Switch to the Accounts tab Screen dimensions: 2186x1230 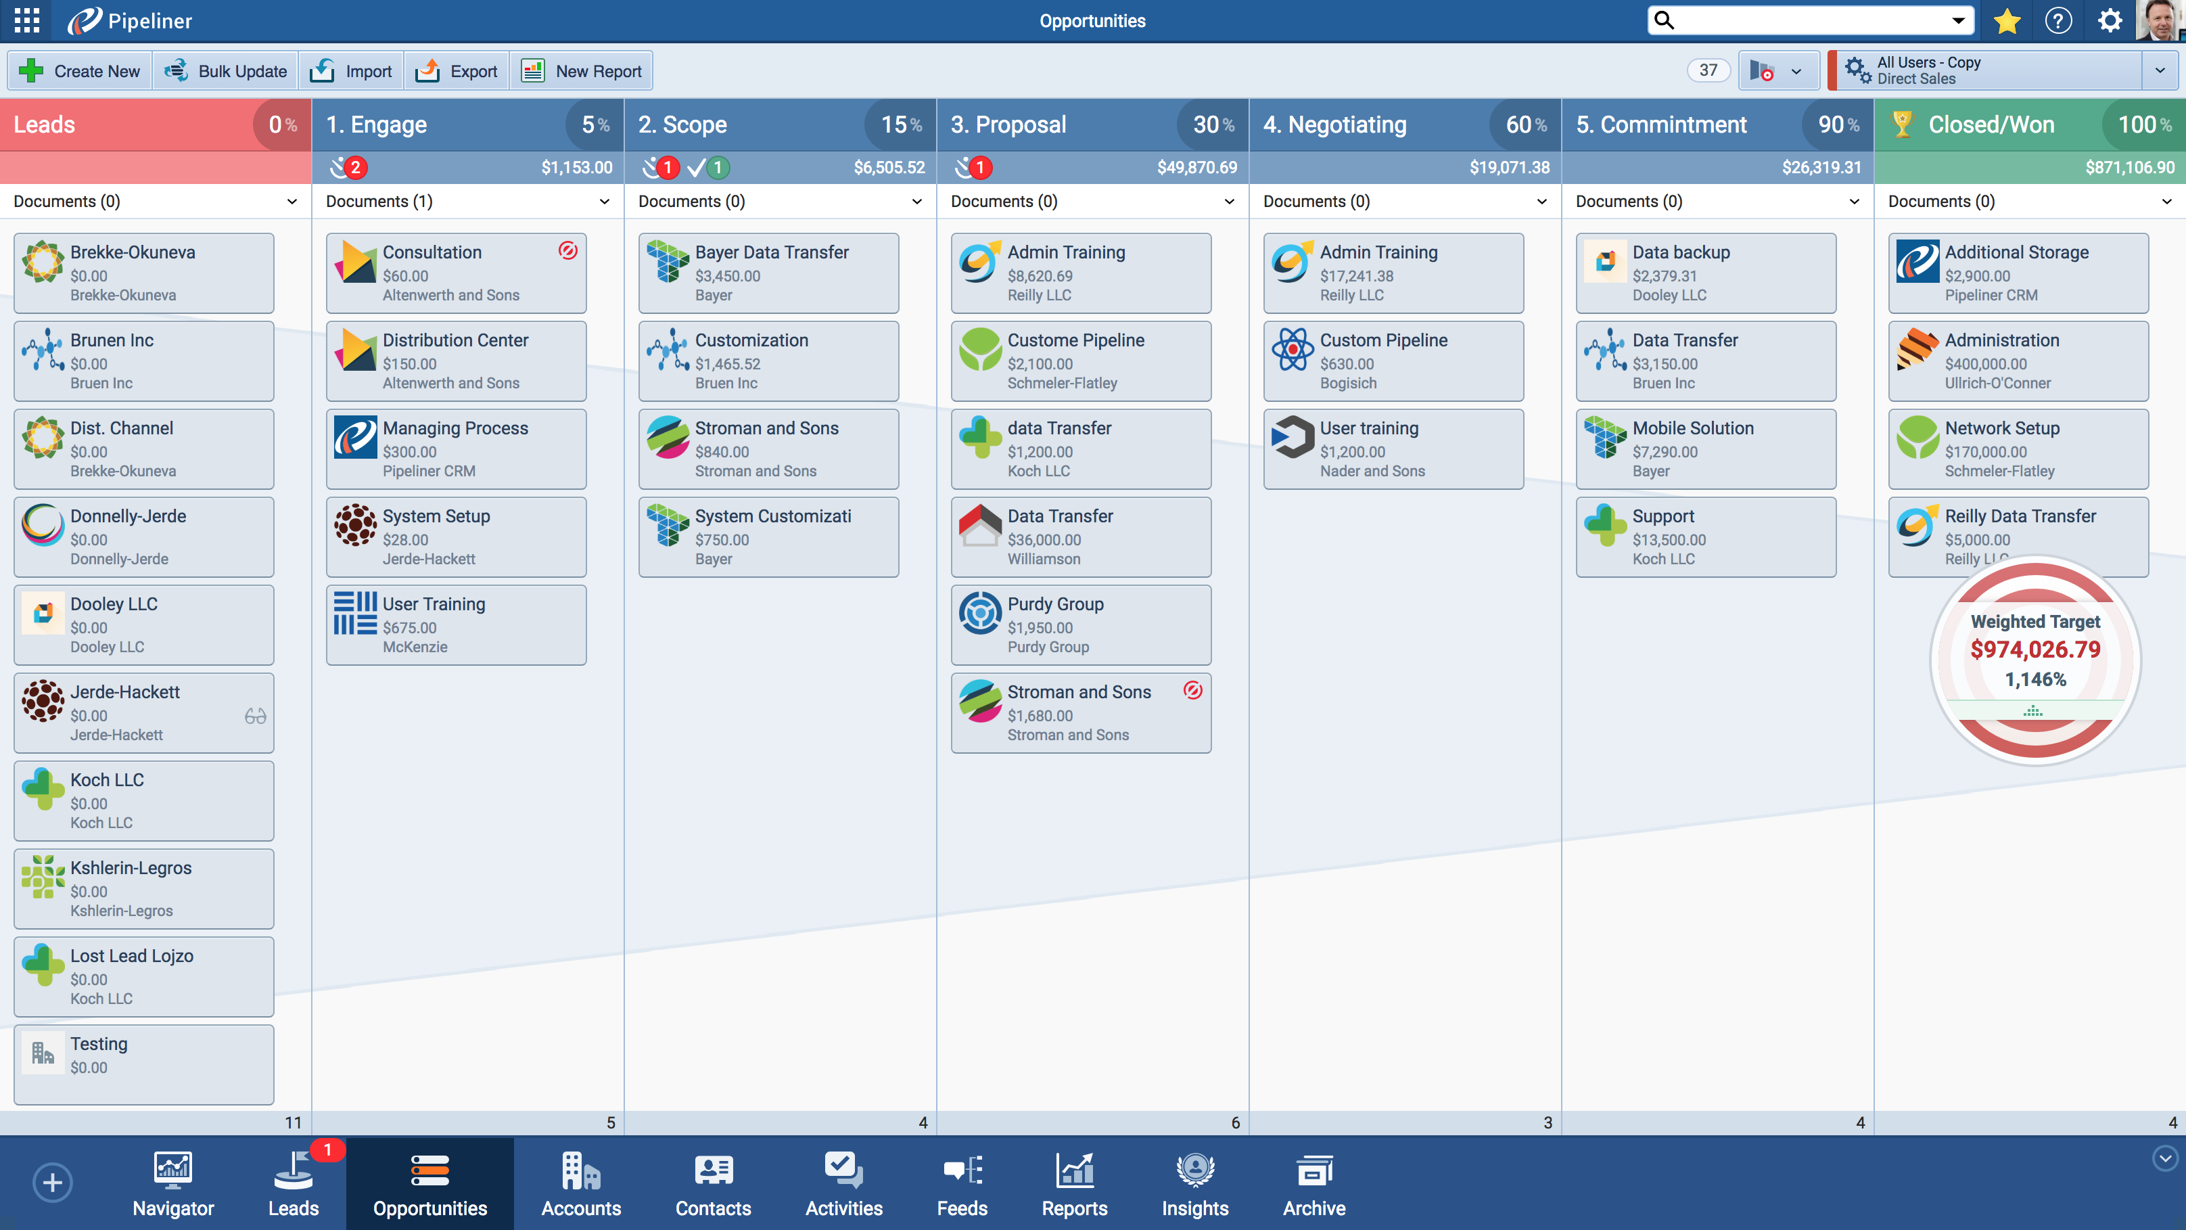[581, 1183]
